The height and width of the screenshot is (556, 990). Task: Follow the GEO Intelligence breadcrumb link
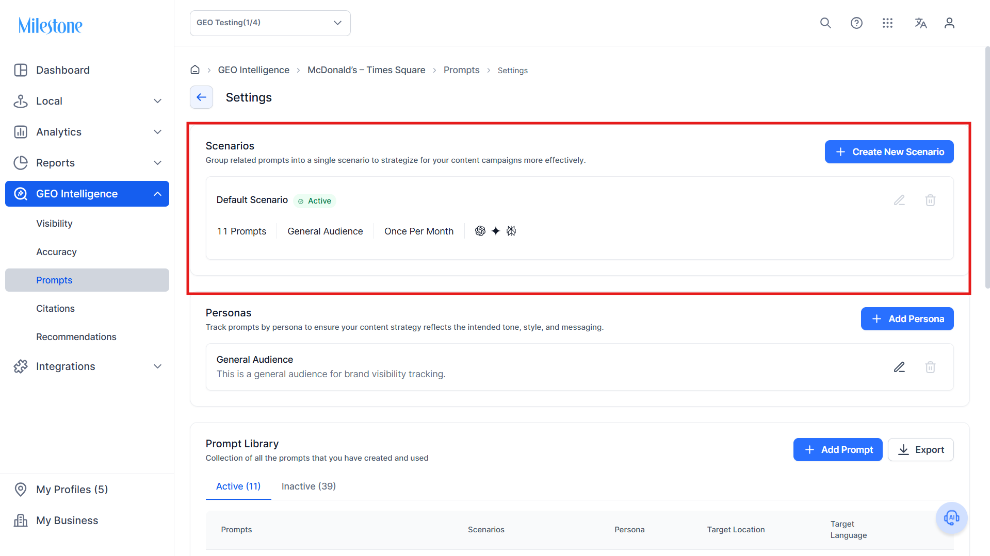coord(254,70)
